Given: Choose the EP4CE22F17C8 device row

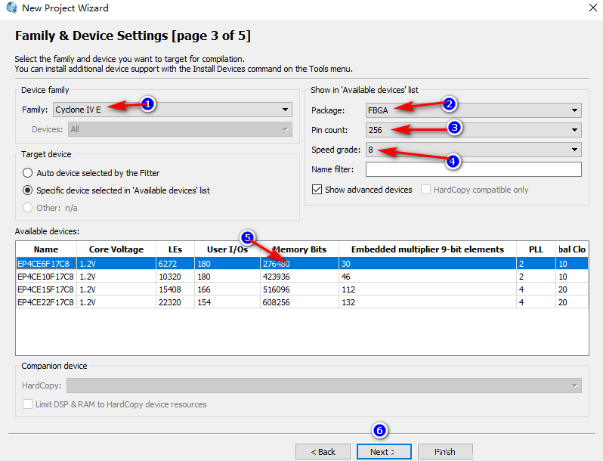Looking at the screenshot, I should [x=45, y=302].
